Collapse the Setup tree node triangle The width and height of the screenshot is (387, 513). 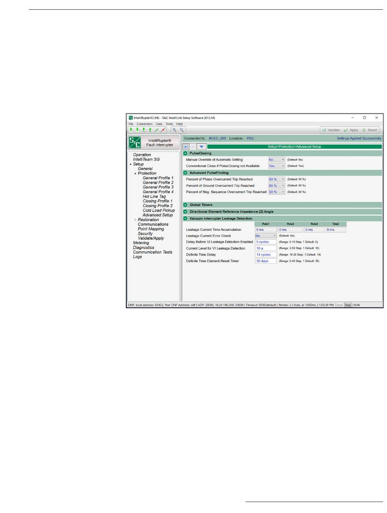pos(130,164)
